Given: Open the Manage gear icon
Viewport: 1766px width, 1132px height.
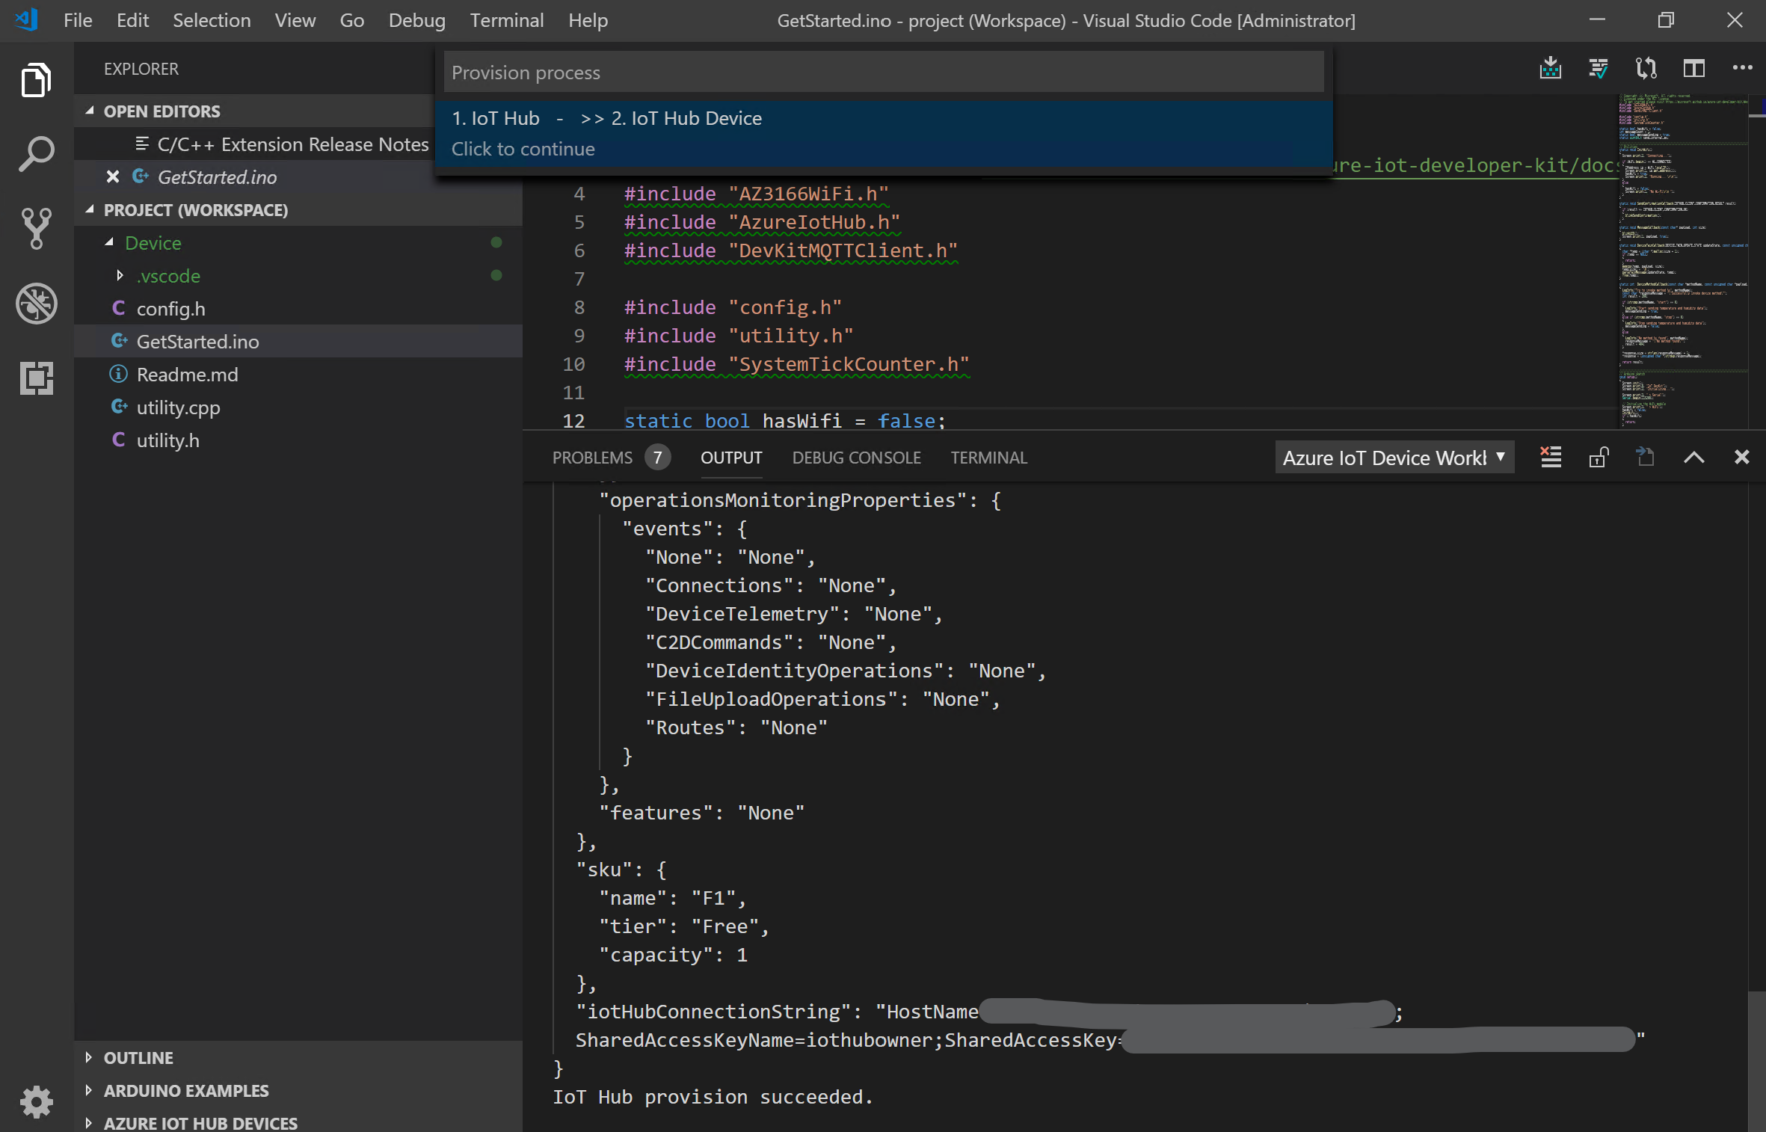Looking at the screenshot, I should tap(36, 1101).
